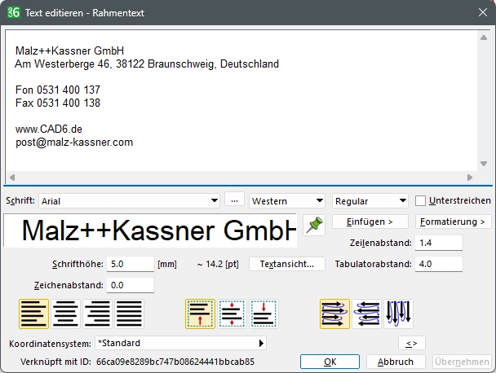
Task: Click the large font preview sample
Action: click(150, 230)
